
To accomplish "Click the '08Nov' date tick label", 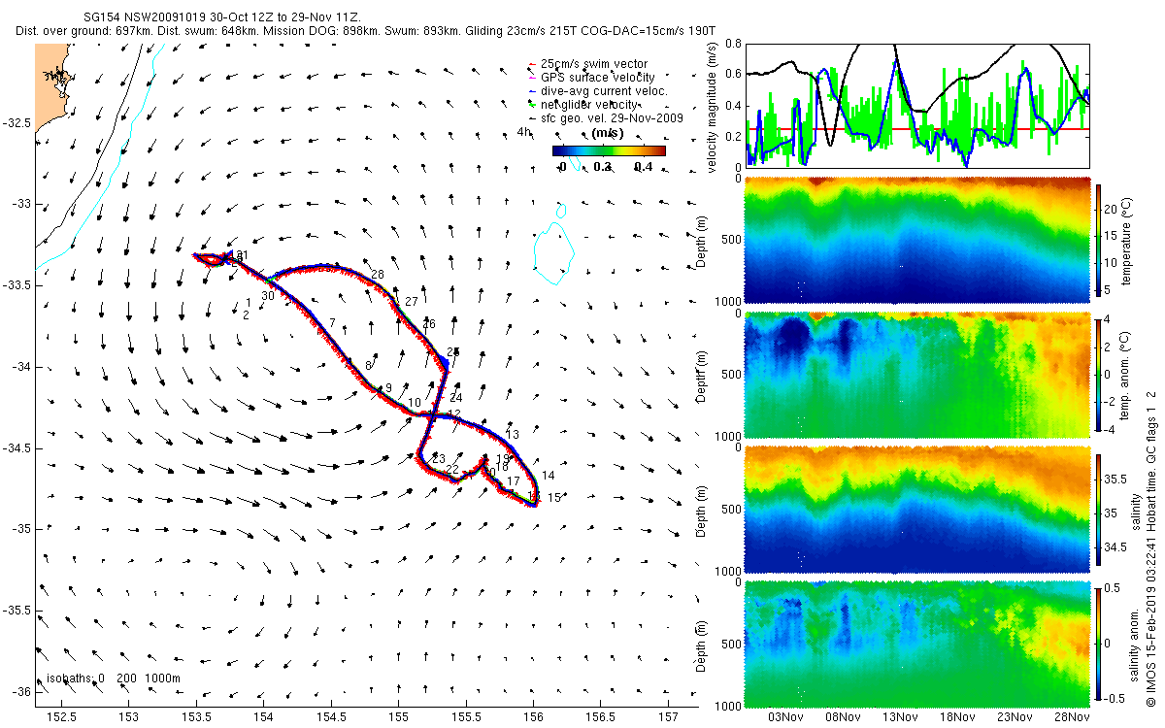I will tap(843, 716).
